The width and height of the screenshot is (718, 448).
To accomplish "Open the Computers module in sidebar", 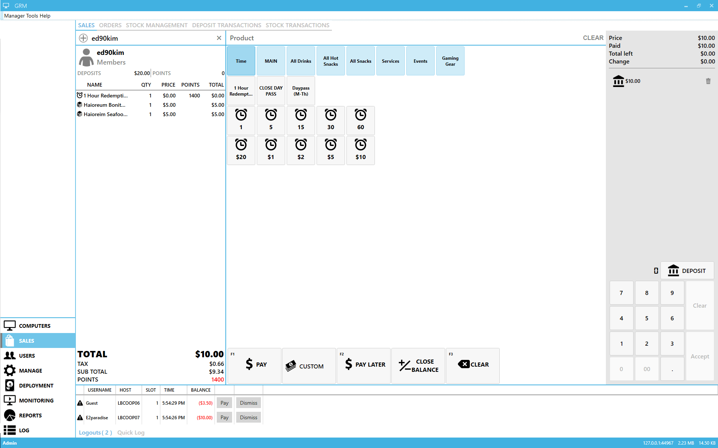I will click(x=34, y=326).
